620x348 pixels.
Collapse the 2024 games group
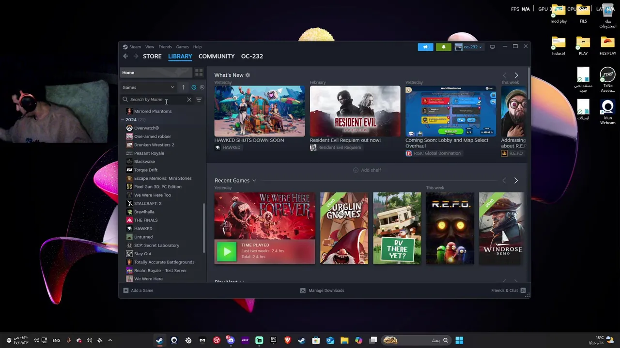[x=123, y=120]
